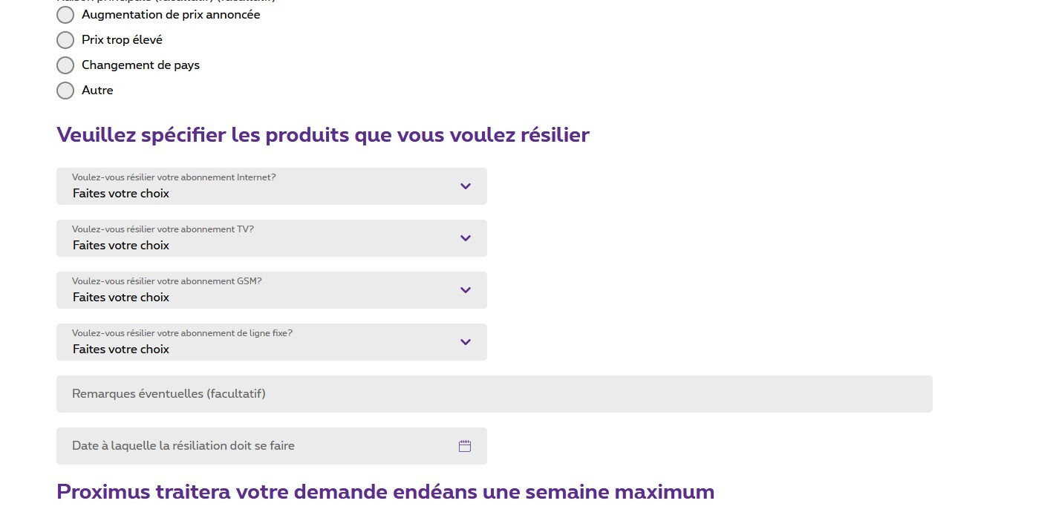The height and width of the screenshot is (515, 1056).
Task: Click the cancellation date input field
Action: click(x=252, y=446)
